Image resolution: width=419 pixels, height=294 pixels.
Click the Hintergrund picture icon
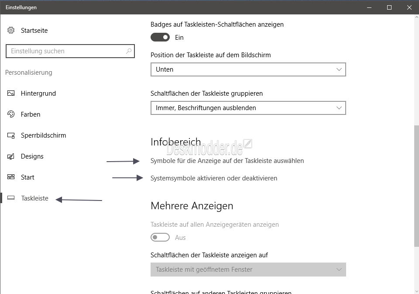11,93
